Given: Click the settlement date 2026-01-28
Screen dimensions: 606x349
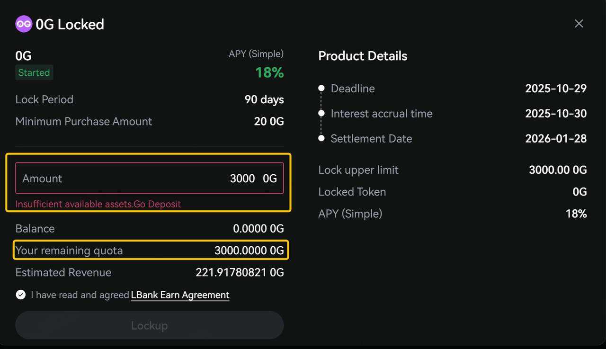Looking at the screenshot, I should tap(556, 139).
